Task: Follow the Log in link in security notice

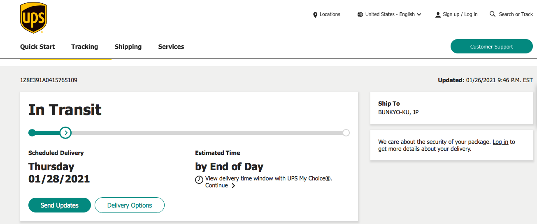Action: [500, 142]
